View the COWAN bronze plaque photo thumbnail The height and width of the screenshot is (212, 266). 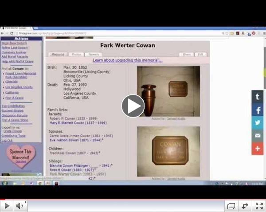pyautogui.click(x=168, y=152)
